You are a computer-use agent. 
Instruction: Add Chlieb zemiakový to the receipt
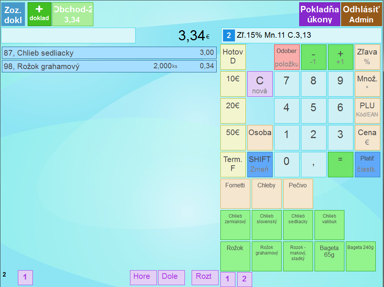coord(235,225)
